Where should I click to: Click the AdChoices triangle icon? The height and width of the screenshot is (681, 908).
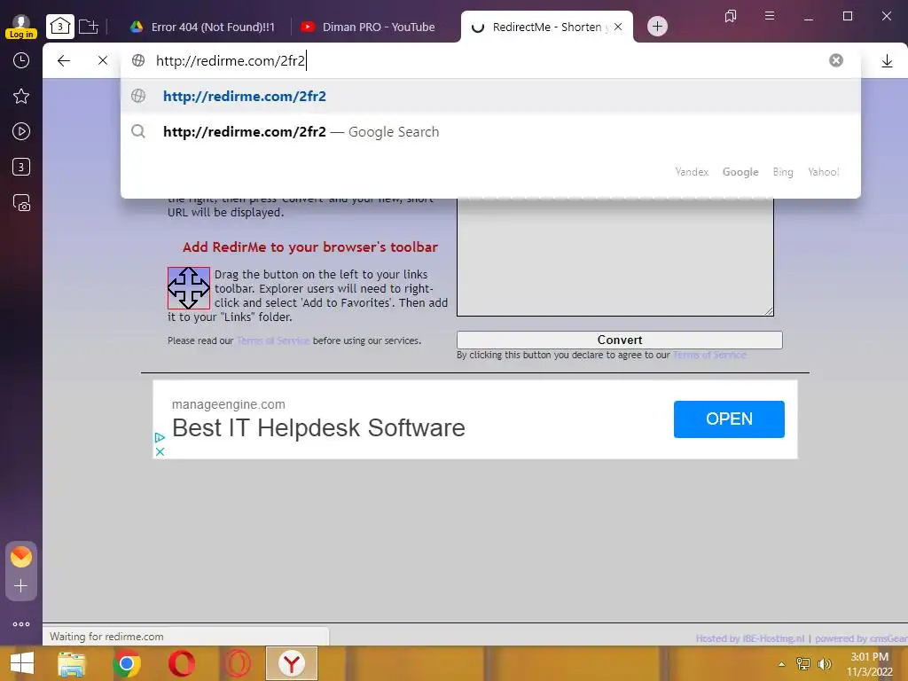click(160, 438)
